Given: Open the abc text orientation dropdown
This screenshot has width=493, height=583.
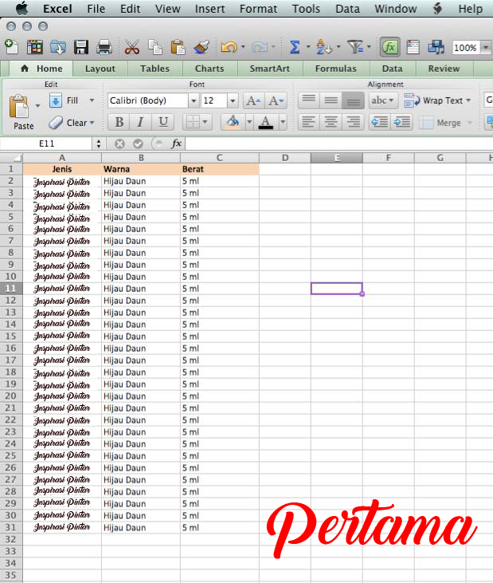Looking at the screenshot, I should click(x=383, y=100).
